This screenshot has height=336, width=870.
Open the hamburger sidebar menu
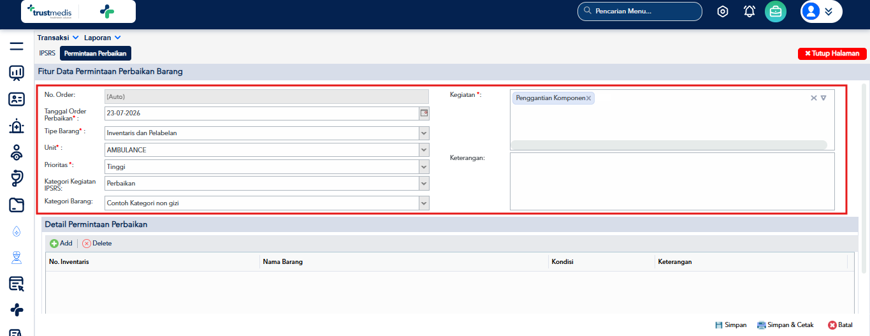click(x=17, y=47)
